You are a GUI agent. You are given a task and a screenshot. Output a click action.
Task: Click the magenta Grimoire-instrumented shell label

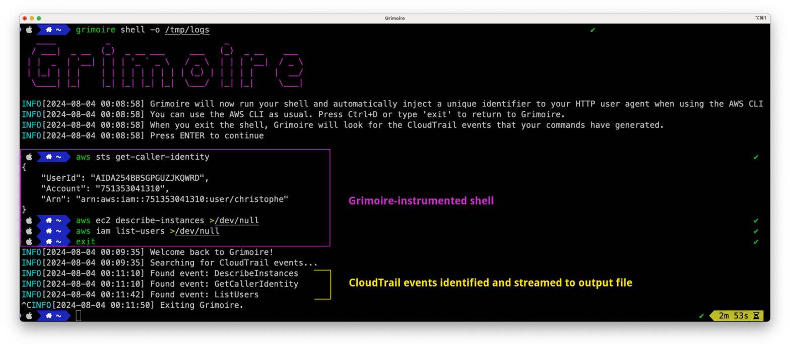pos(421,201)
